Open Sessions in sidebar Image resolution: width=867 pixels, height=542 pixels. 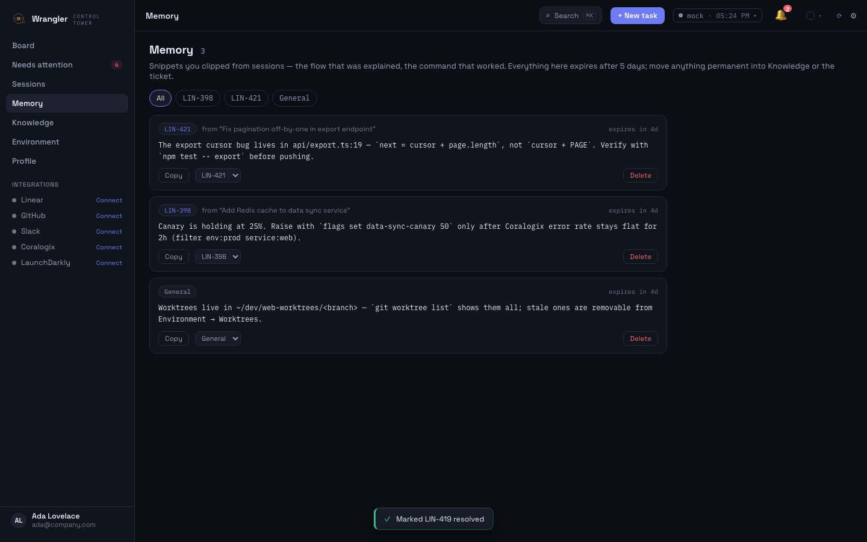67,84
